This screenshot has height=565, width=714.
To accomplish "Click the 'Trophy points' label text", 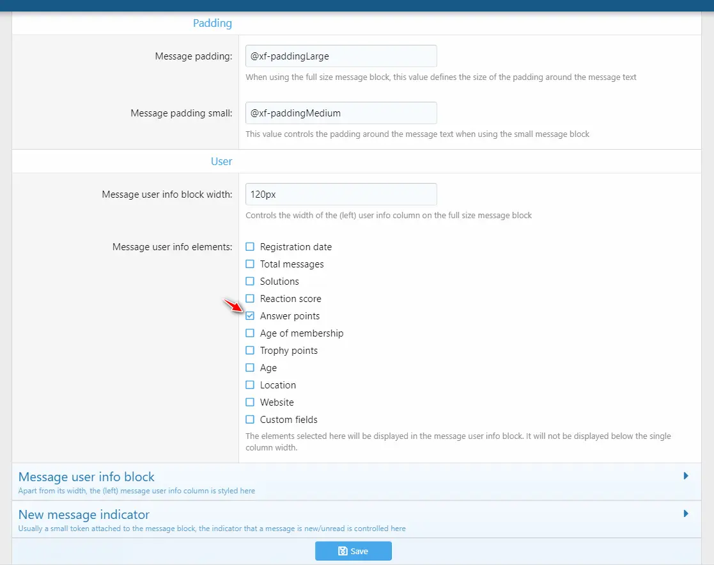I will tap(289, 351).
